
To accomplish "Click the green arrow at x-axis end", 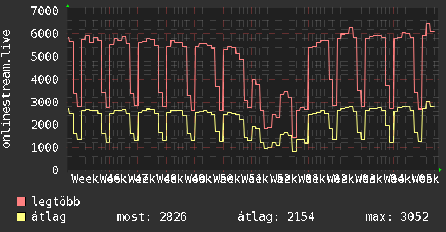I will click(440, 170).
